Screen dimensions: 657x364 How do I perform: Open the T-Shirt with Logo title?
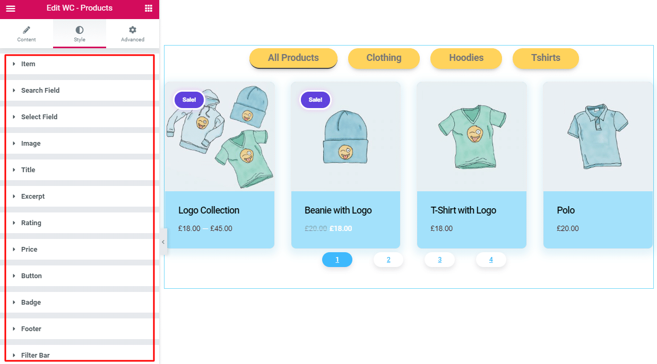[x=463, y=210]
